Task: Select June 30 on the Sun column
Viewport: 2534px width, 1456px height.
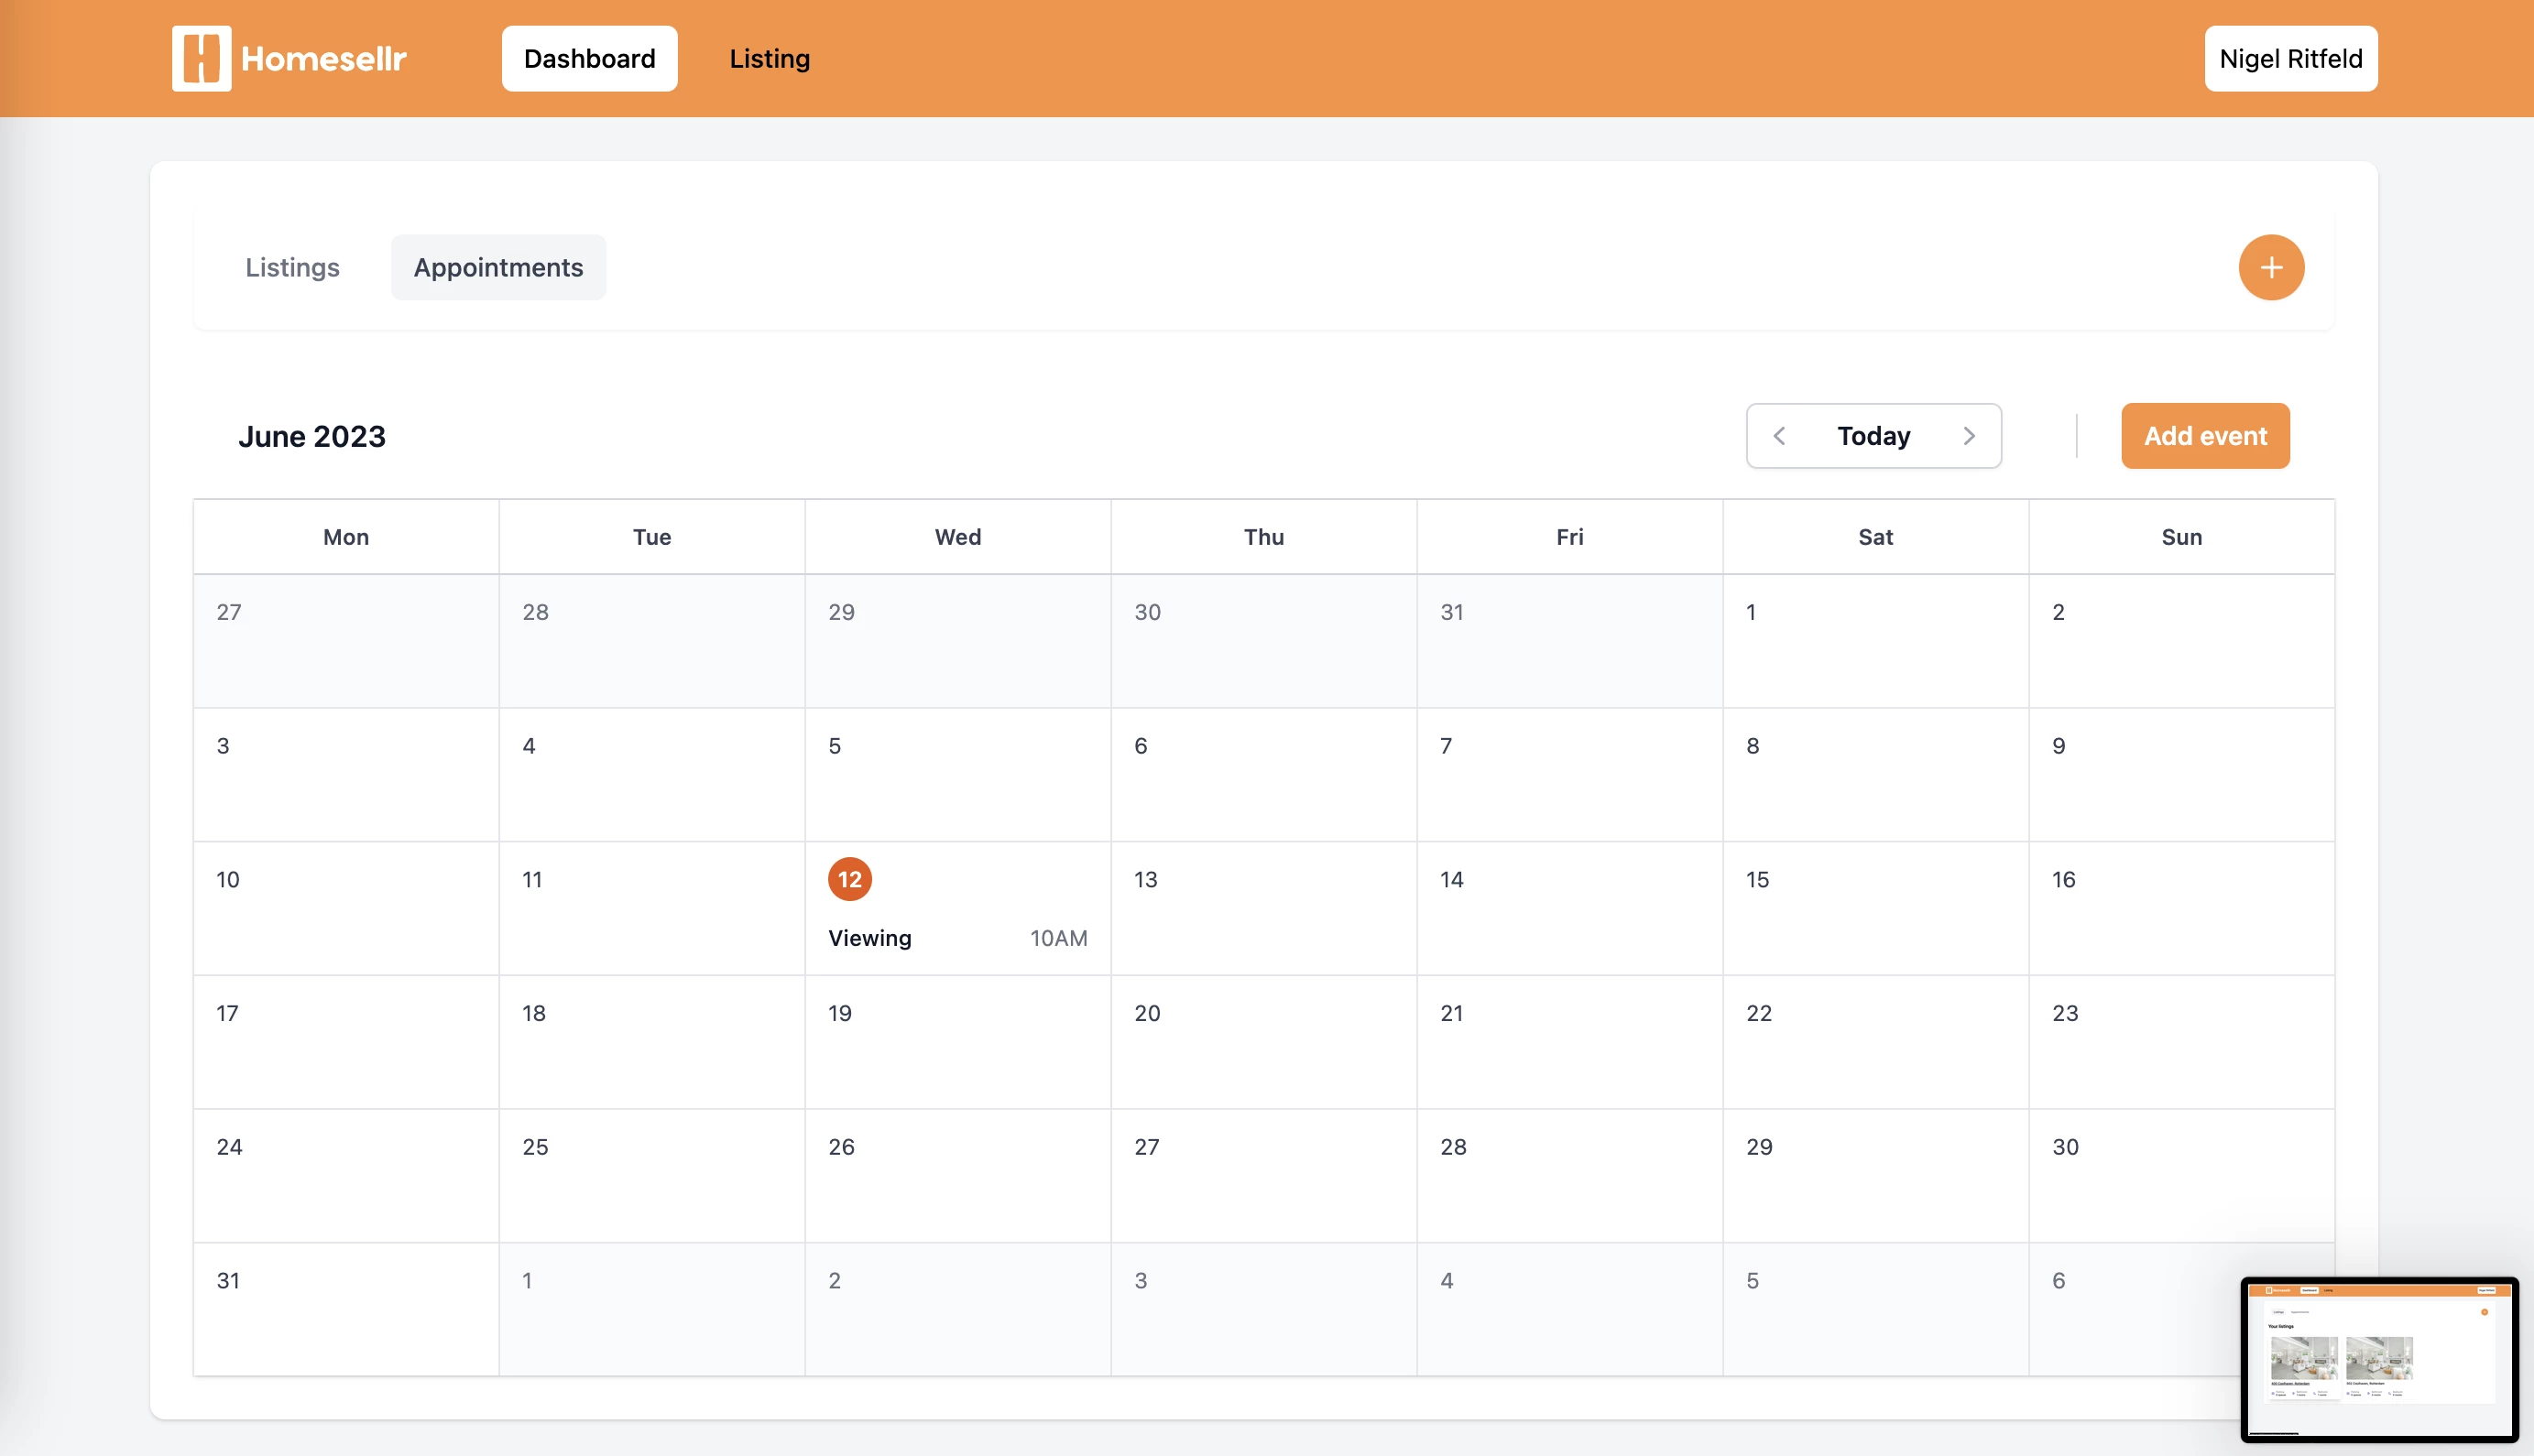Action: [2182, 1175]
